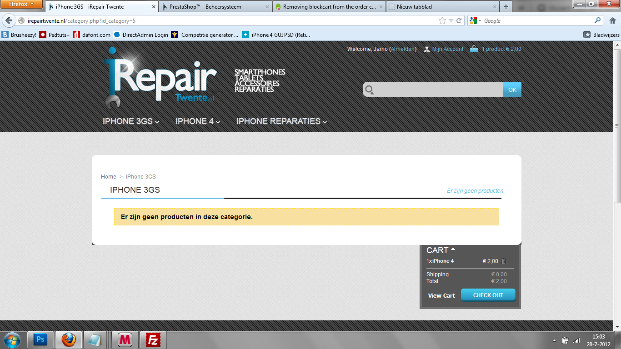This screenshot has height=349, width=621.
Task: Click the taskbar clock 15:03
Action: pos(599,337)
